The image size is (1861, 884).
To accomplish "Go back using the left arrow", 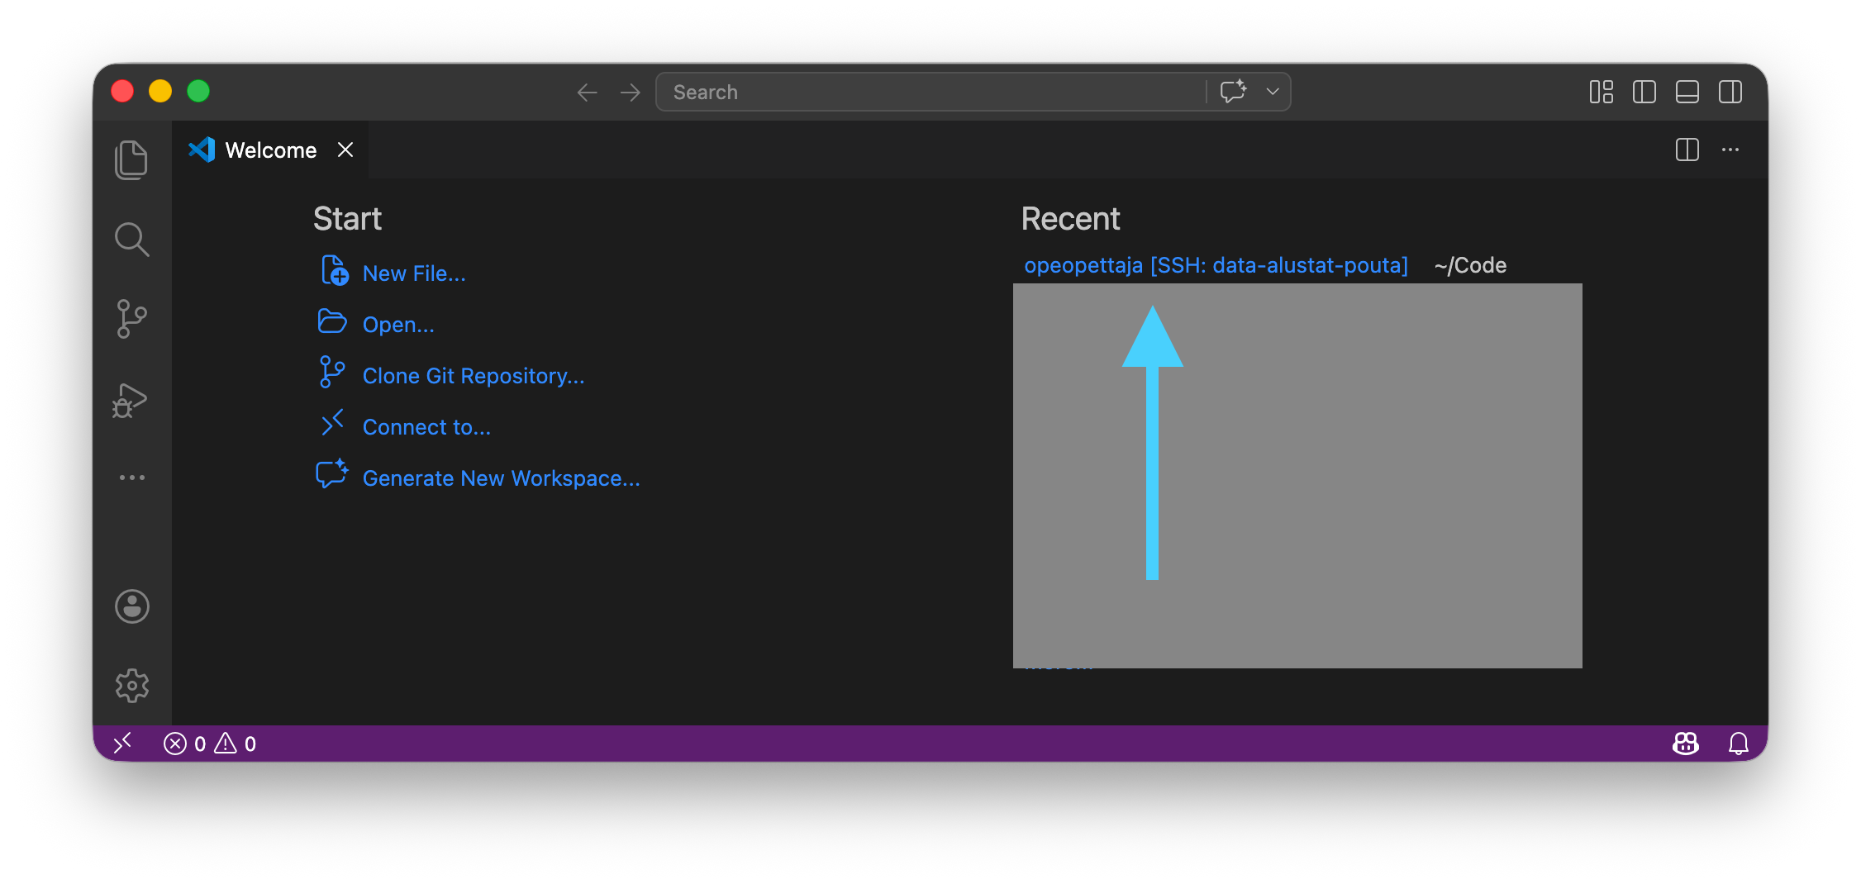I will (x=587, y=93).
